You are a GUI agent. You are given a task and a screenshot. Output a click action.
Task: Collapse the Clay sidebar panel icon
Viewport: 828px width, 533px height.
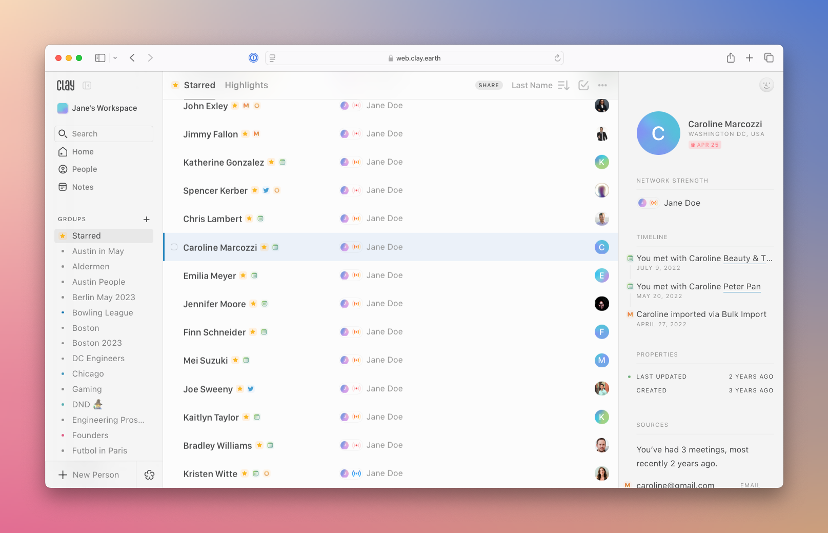click(87, 86)
